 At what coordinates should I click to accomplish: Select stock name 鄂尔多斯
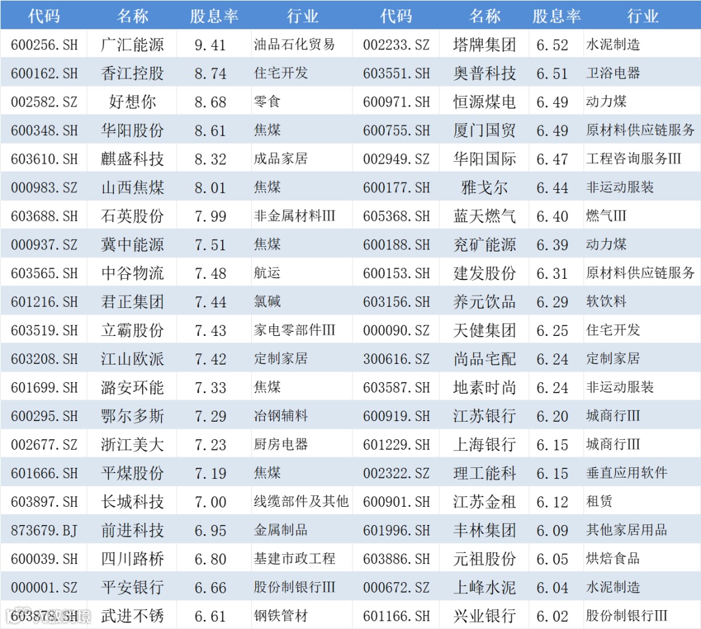click(x=132, y=417)
